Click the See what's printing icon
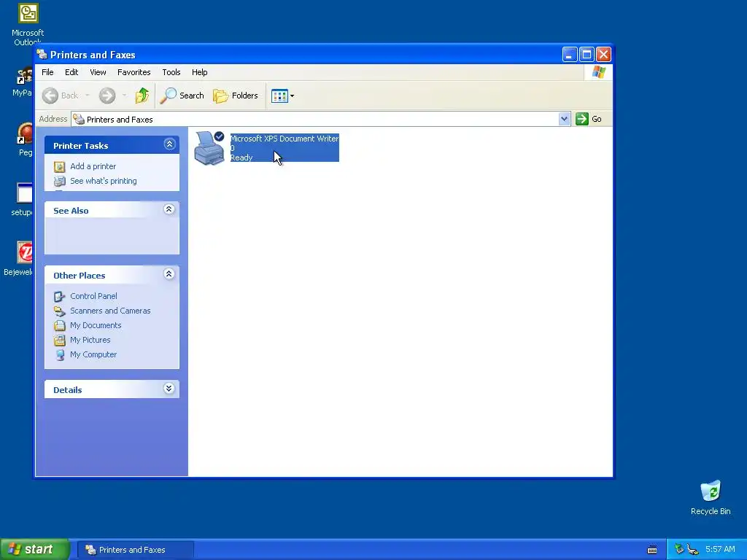This screenshot has width=747, height=560. point(60,182)
